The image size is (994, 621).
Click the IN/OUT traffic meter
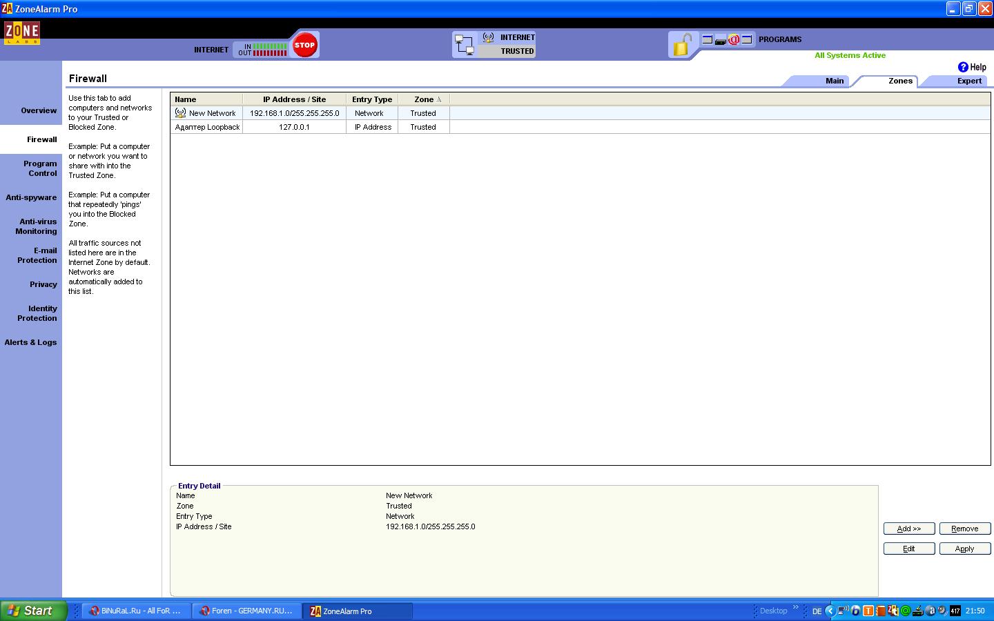(x=262, y=50)
